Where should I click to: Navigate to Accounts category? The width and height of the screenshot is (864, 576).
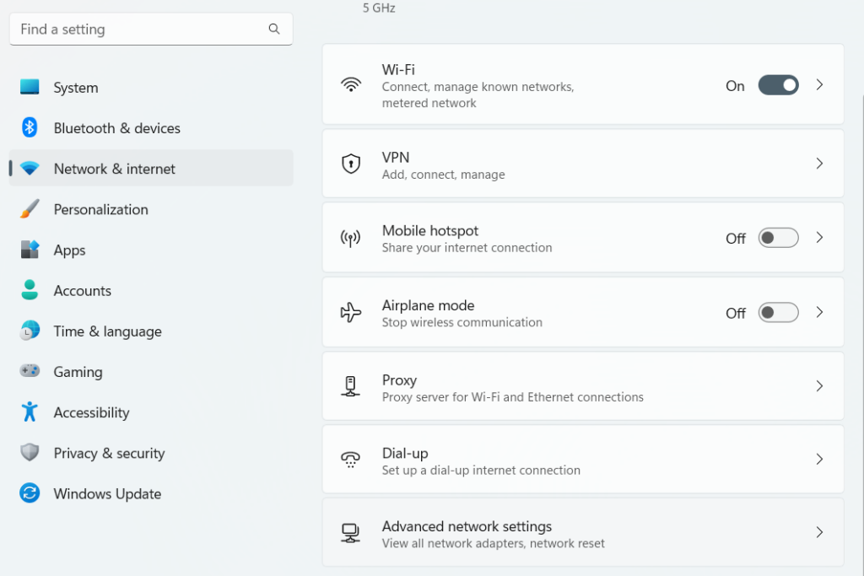[x=151, y=290]
